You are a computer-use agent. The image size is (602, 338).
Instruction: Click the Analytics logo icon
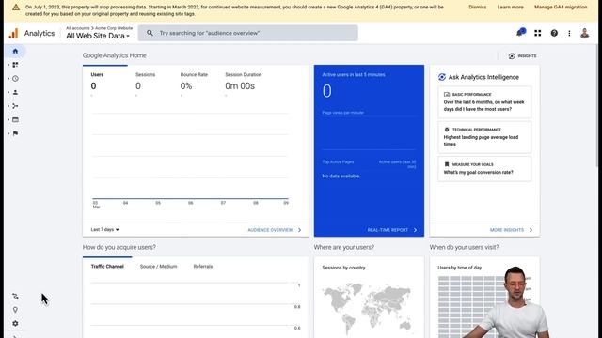coord(13,34)
